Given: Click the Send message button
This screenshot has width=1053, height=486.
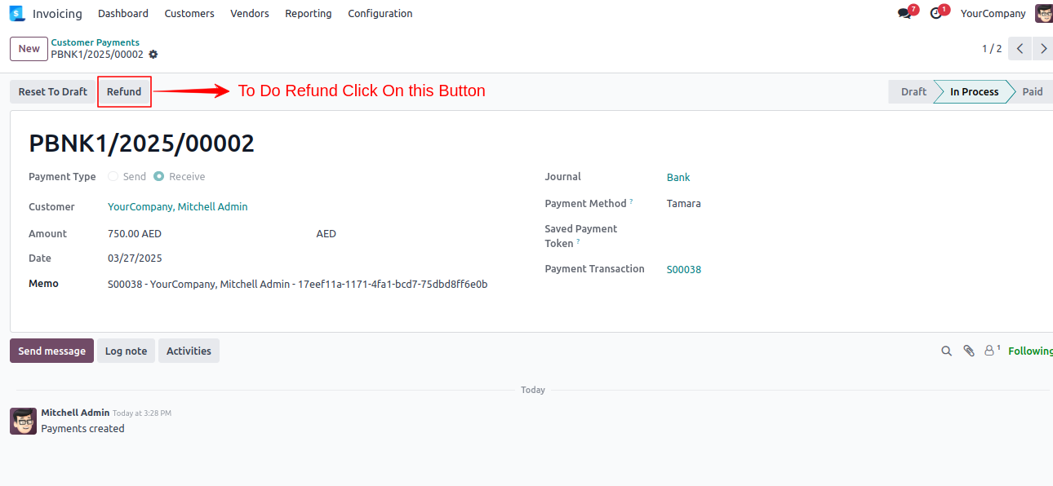Looking at the screenshot, I should click(x=51, y=351).
